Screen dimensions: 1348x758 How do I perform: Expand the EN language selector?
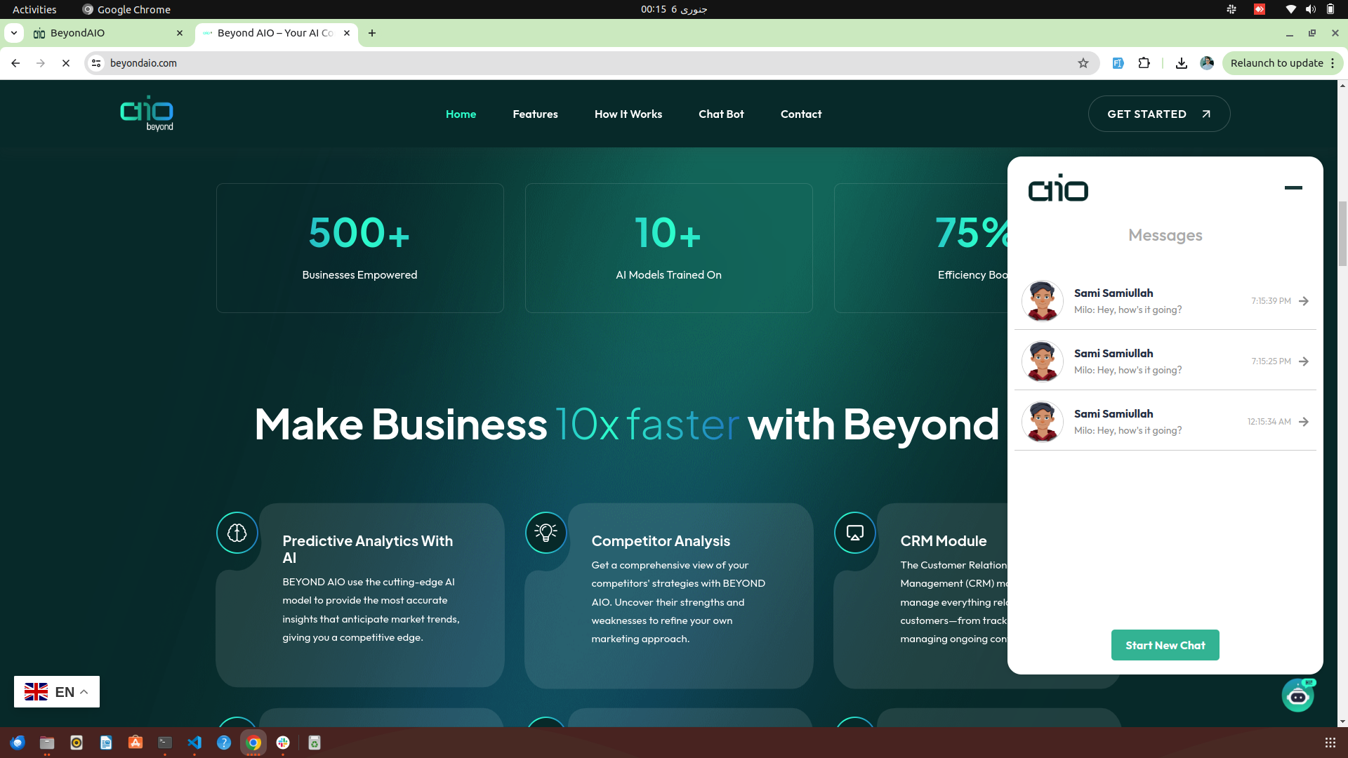point(57,692)
